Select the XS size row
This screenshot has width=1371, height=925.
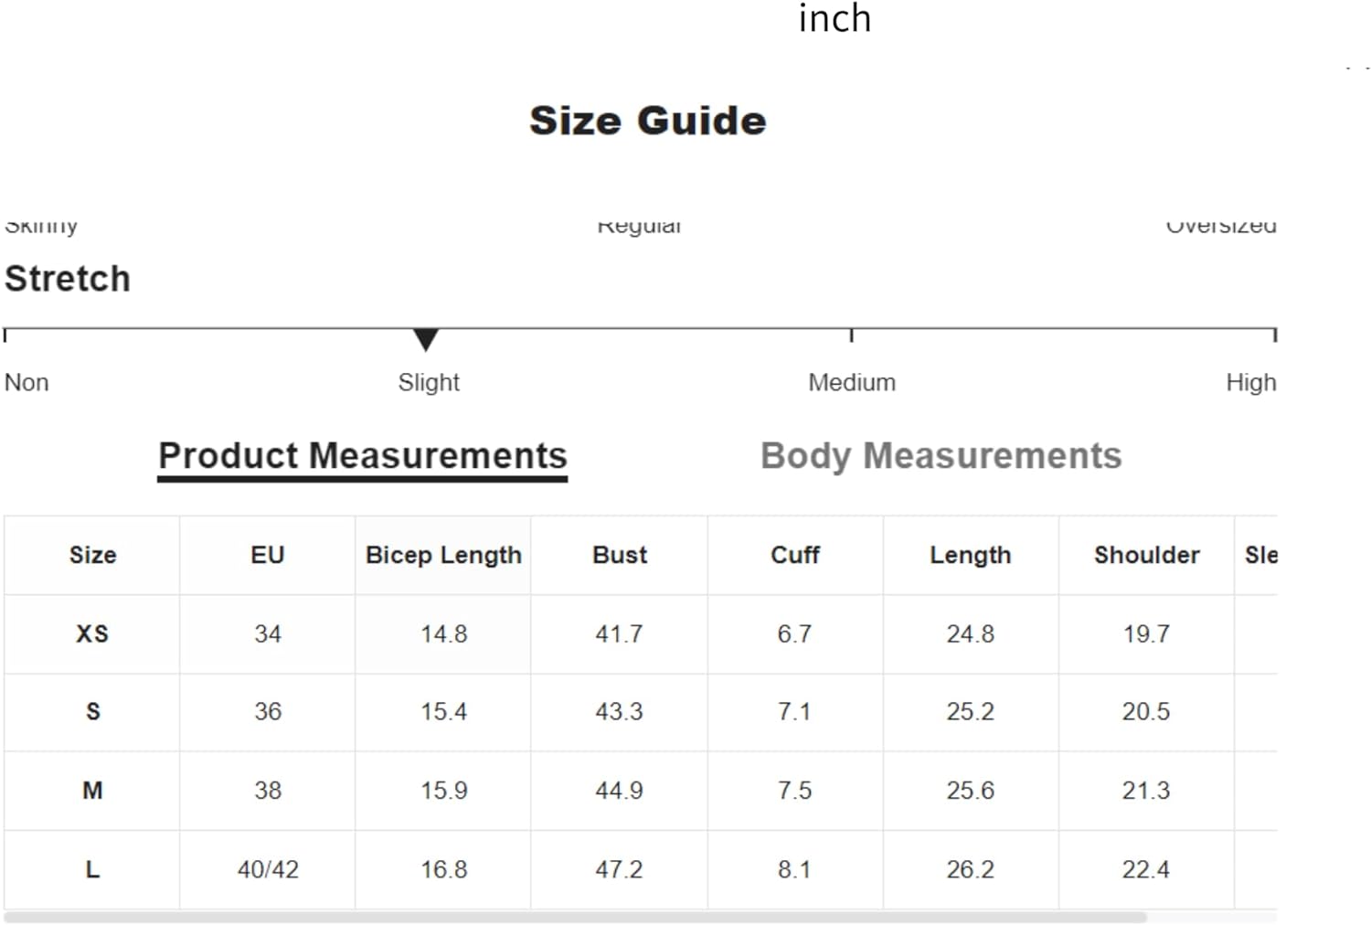coord(640,634)
